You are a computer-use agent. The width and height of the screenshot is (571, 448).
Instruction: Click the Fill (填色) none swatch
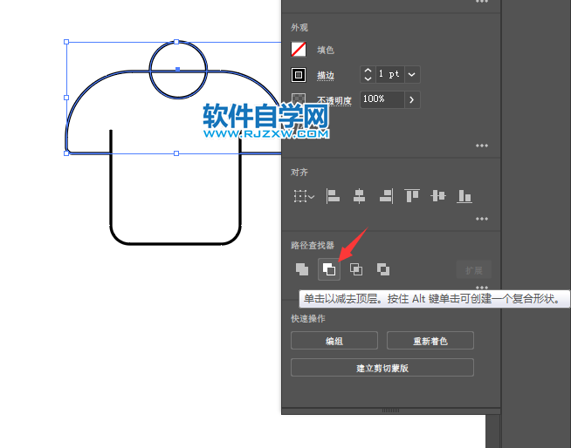pyautogui.click(x=299, y=50)
